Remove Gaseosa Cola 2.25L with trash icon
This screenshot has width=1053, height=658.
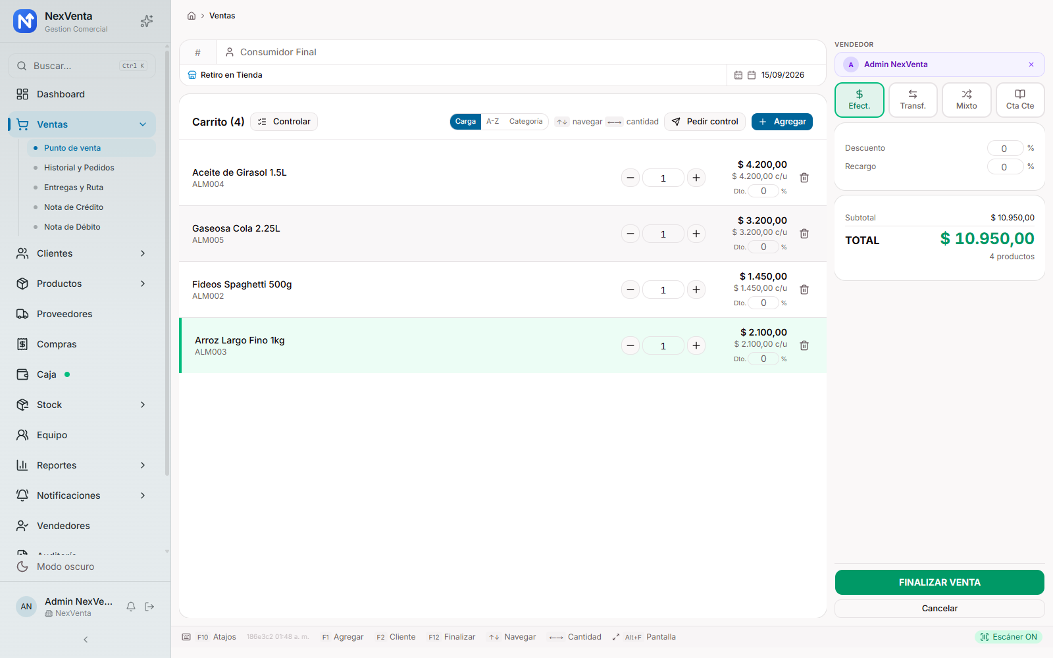click(x=804, y=234)
